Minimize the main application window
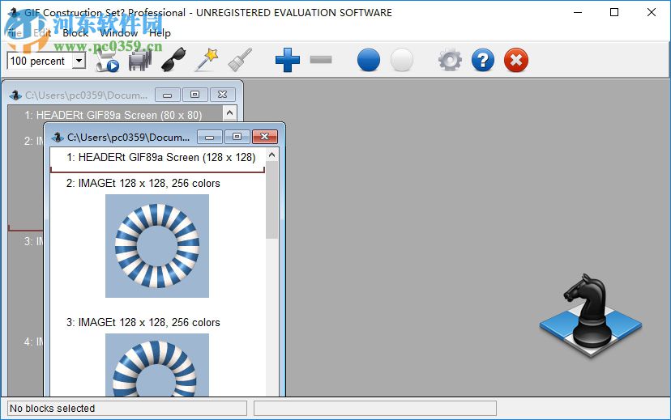Viewport: 671px width, 420px height. (578, 12)
